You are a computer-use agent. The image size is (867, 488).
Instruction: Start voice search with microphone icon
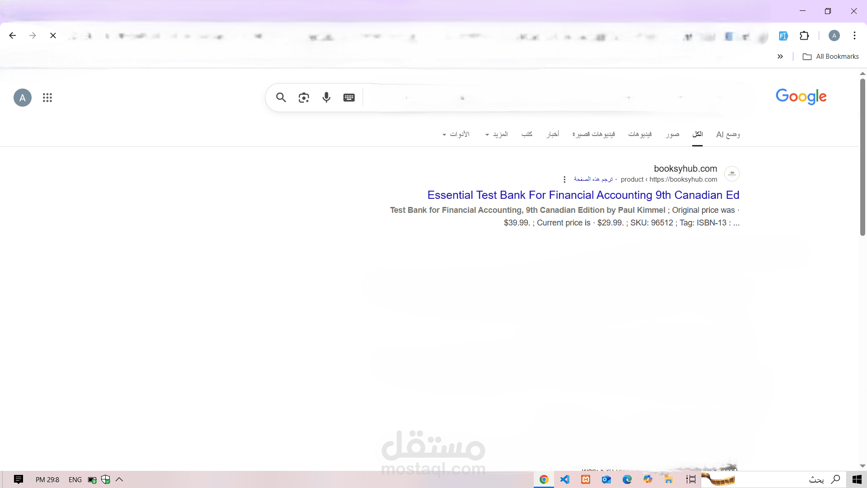point(326,98)
